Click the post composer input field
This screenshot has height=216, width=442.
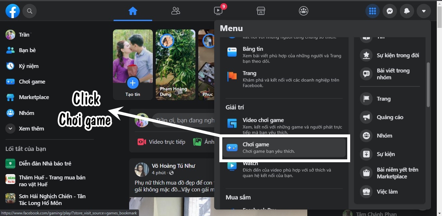[183, 120]
